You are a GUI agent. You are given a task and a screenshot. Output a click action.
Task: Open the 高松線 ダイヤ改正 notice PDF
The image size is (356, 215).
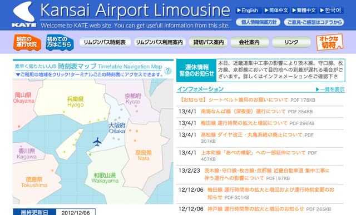[x=251, y=135]
